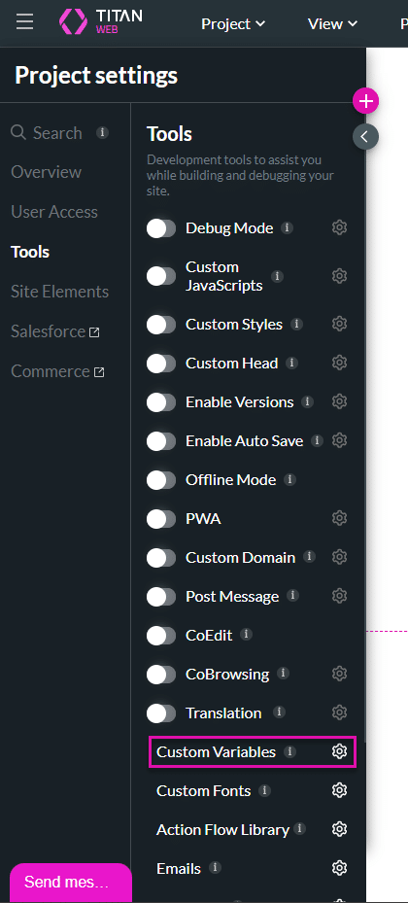This screenshot has height=903, width=408.
Task: Open the hamburger menu icon
Action: (x=24, y=22)
